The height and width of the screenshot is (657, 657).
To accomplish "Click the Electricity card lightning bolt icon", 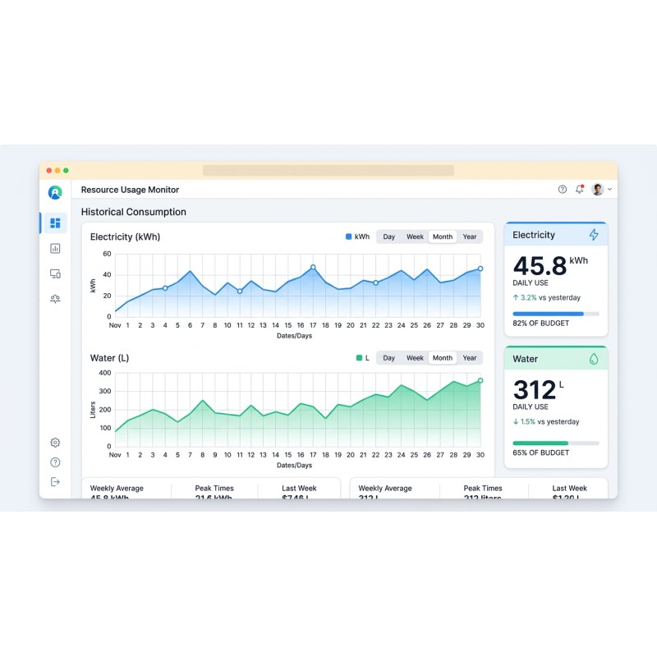I will [x=594, y=235].
